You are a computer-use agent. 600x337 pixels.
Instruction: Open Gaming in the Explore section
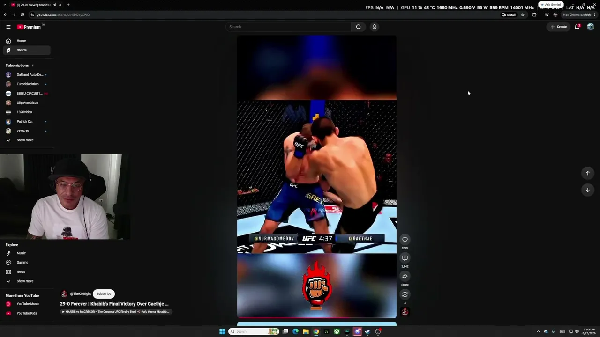pyautogui.click(x=26, y=263)
